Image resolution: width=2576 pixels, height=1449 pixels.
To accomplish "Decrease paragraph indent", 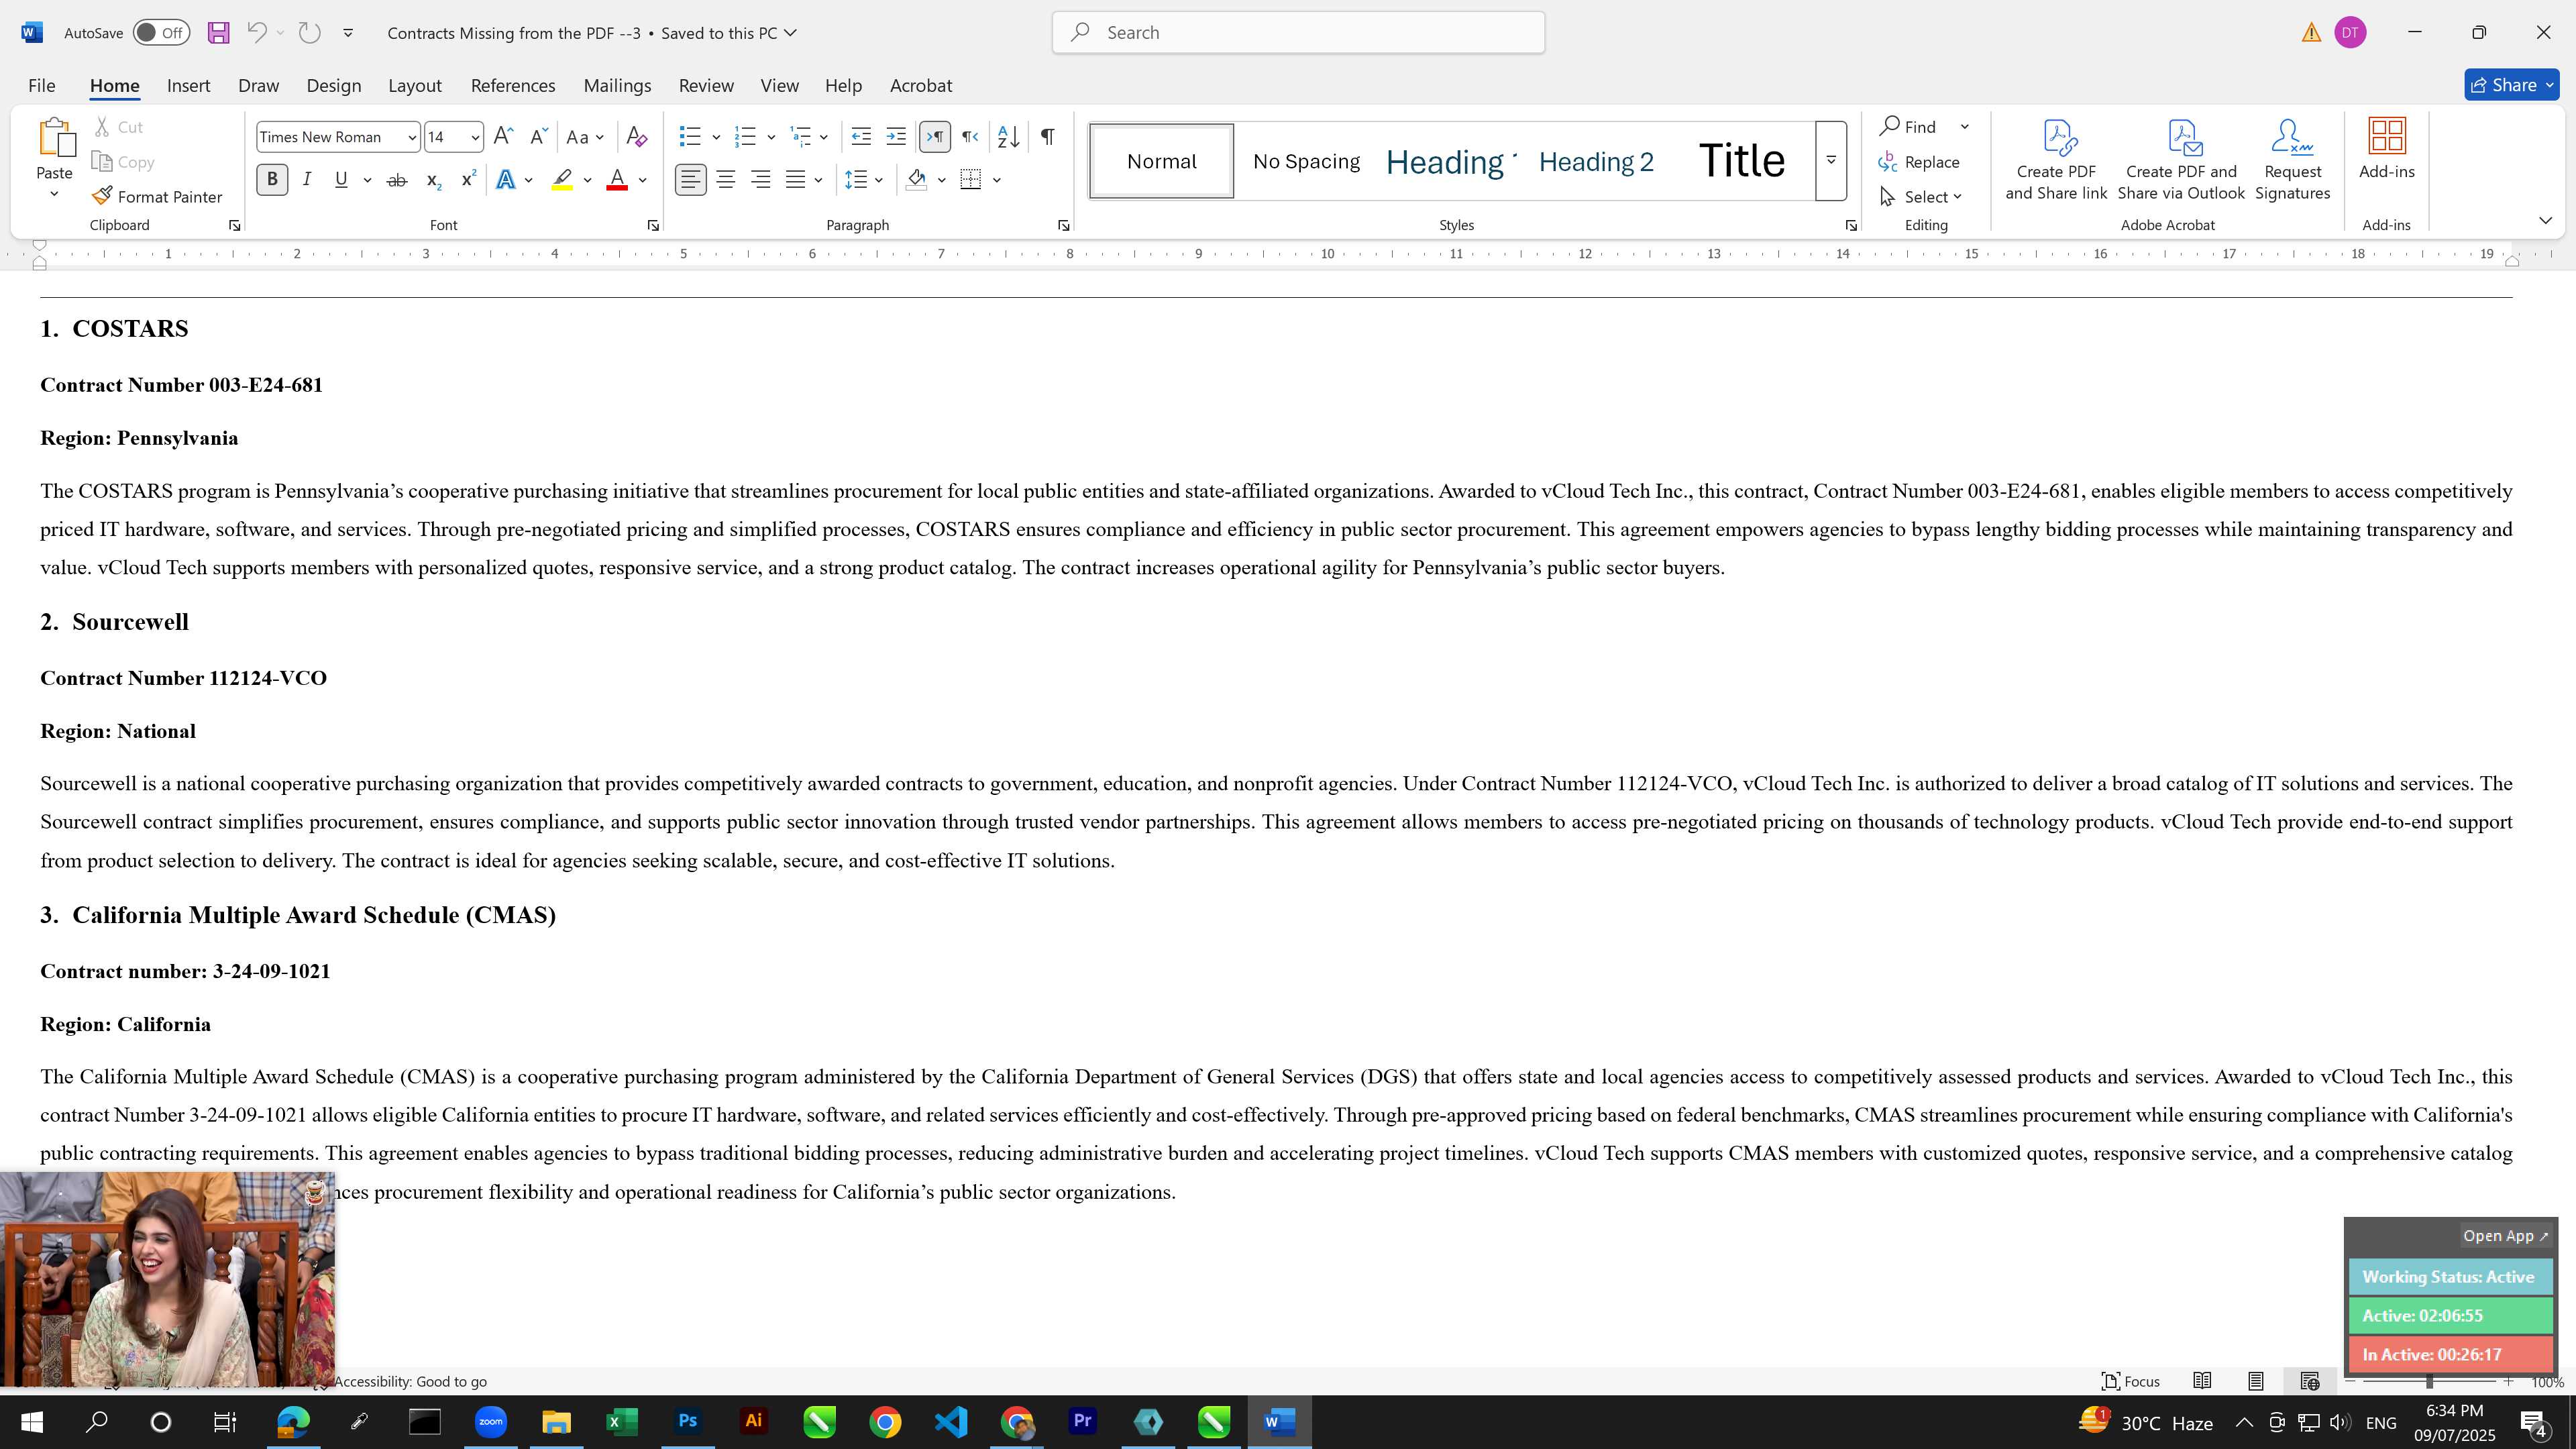I will 861,137.
